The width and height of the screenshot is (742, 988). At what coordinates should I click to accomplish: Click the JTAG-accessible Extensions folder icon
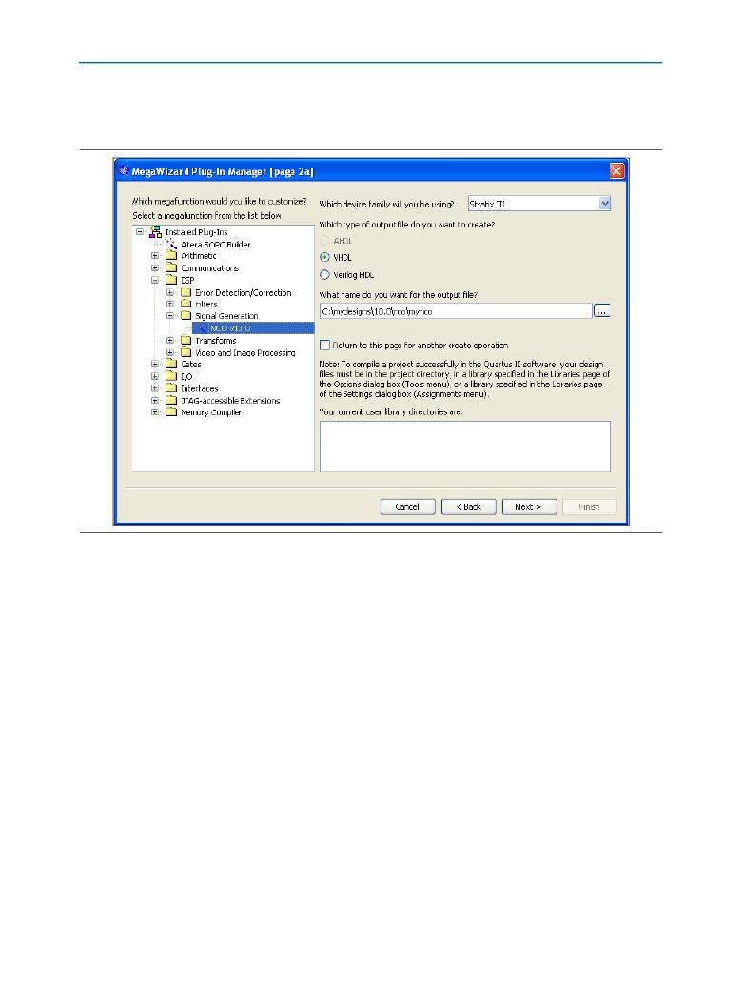click(170, 400)
